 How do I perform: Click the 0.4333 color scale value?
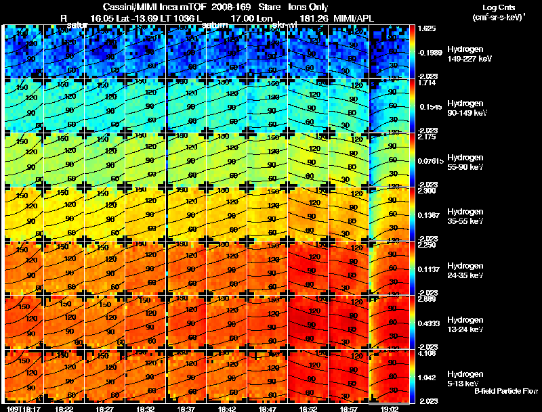[x=429, y=323]
